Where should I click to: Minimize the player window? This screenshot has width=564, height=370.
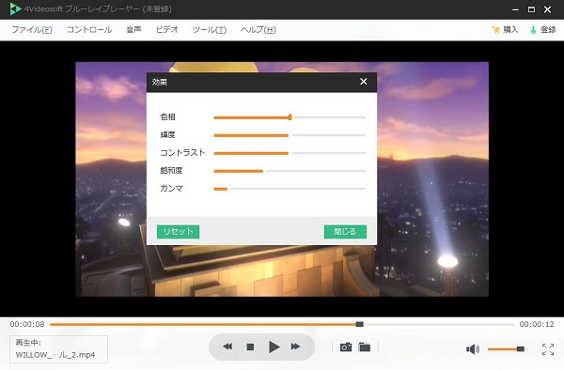[515, 9]
